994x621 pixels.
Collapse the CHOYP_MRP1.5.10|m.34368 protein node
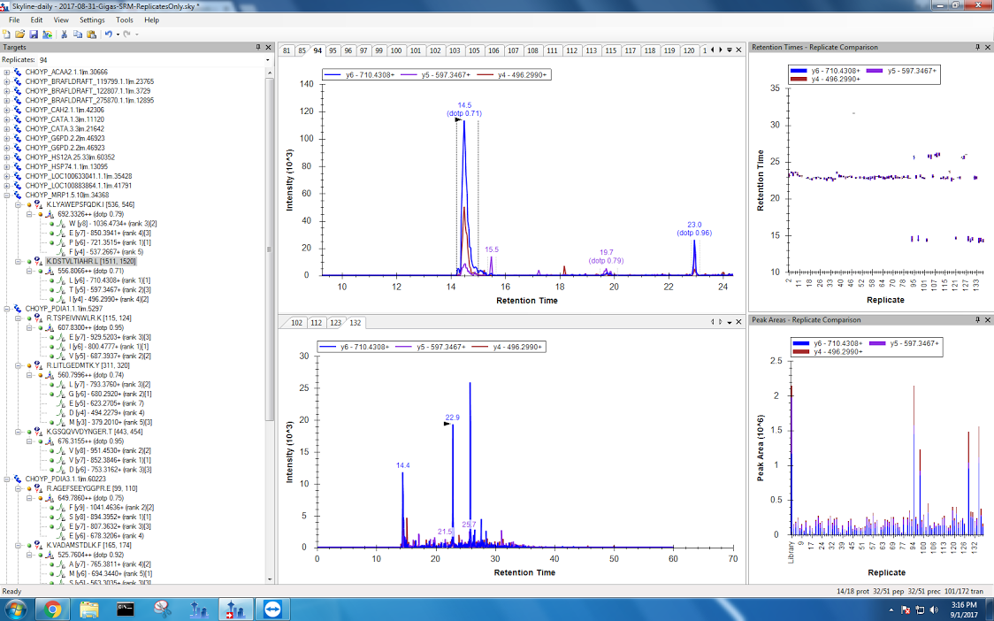coord(7,195)
